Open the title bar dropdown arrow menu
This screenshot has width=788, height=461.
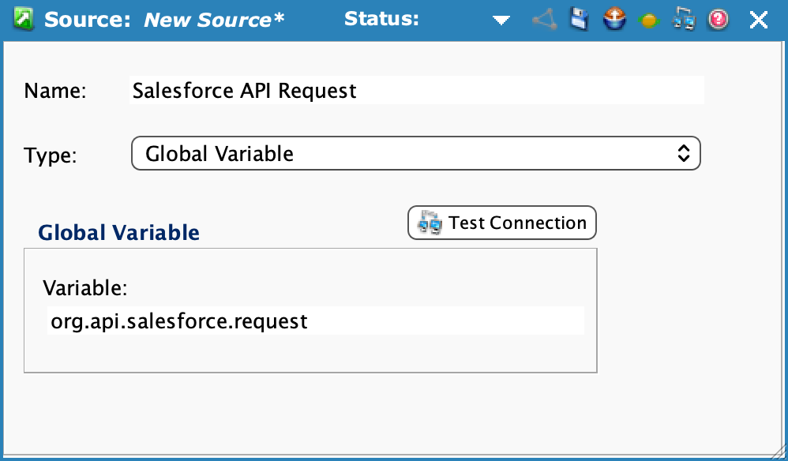(x=501, y=21)
